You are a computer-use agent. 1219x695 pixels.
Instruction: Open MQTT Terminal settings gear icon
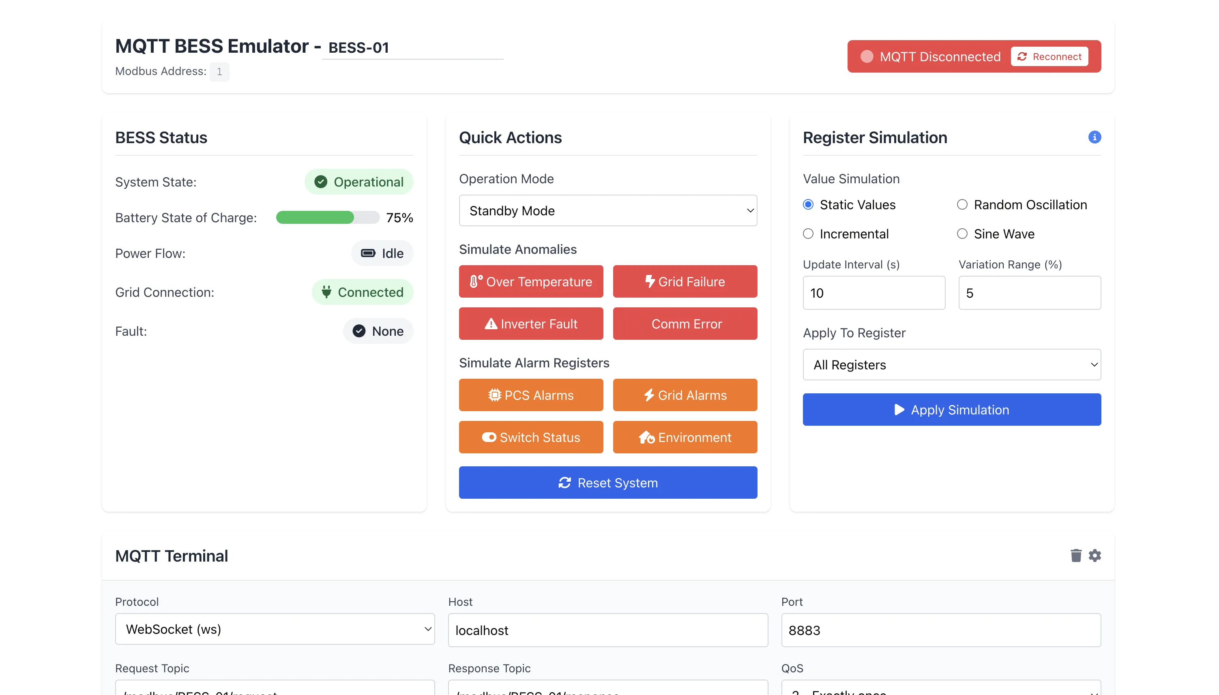(1095, 555)
